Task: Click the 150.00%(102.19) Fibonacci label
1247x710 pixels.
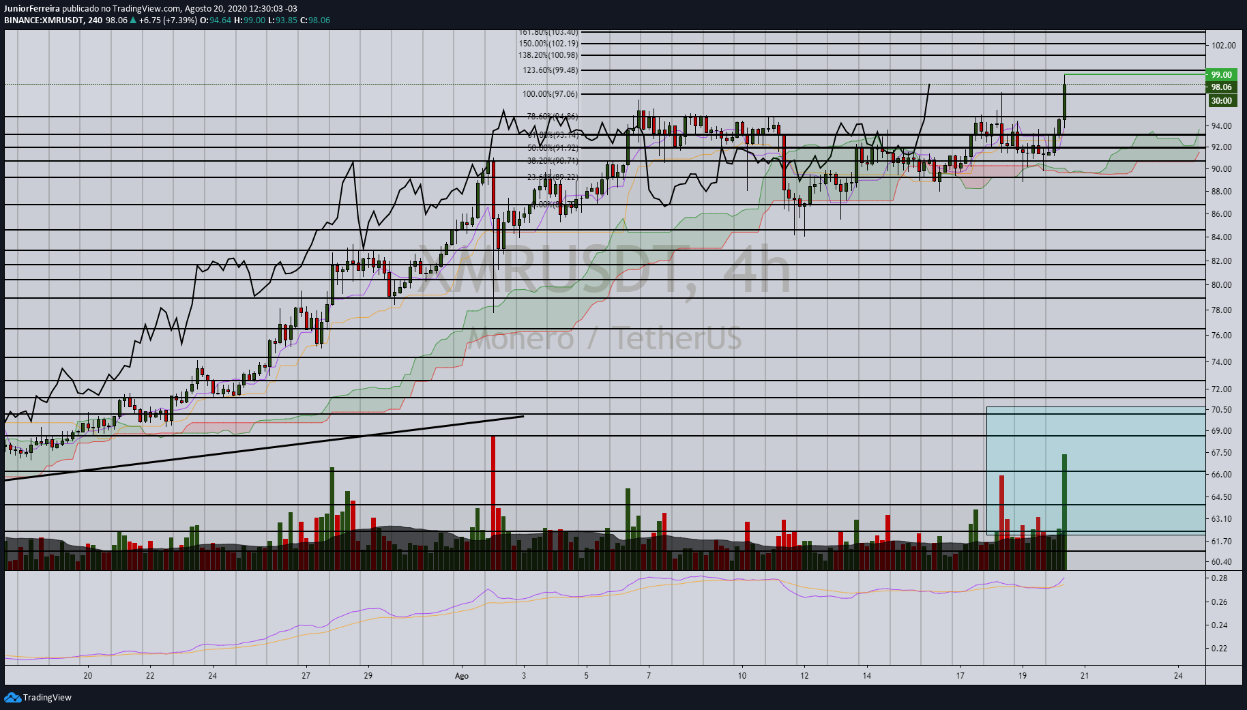Action: [x=548, y=43]
